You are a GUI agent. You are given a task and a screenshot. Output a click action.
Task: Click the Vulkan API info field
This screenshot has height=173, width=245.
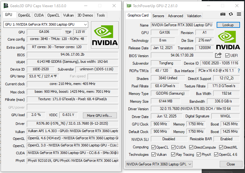point(73,131)
